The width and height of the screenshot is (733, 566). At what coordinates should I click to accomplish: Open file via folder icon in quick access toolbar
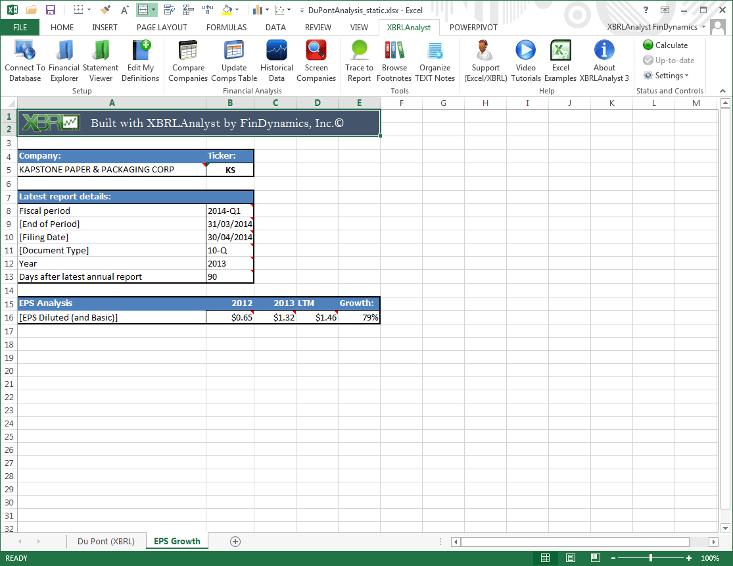click(x=32, y=10)
